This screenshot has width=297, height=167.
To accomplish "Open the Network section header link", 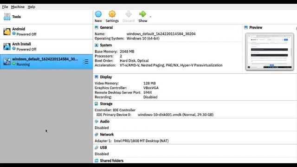I will [107, 135].
